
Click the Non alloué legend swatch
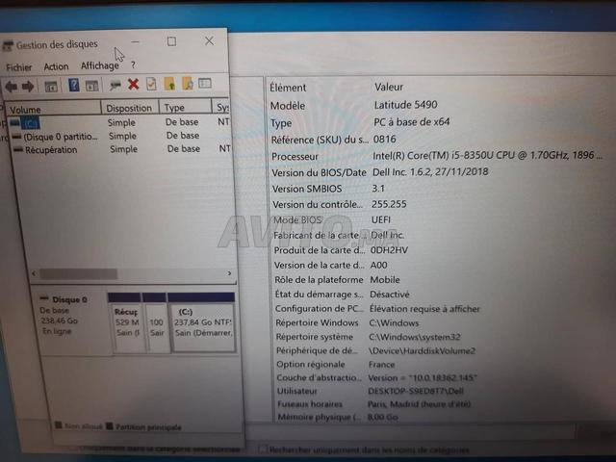click(x=58, y=425)
